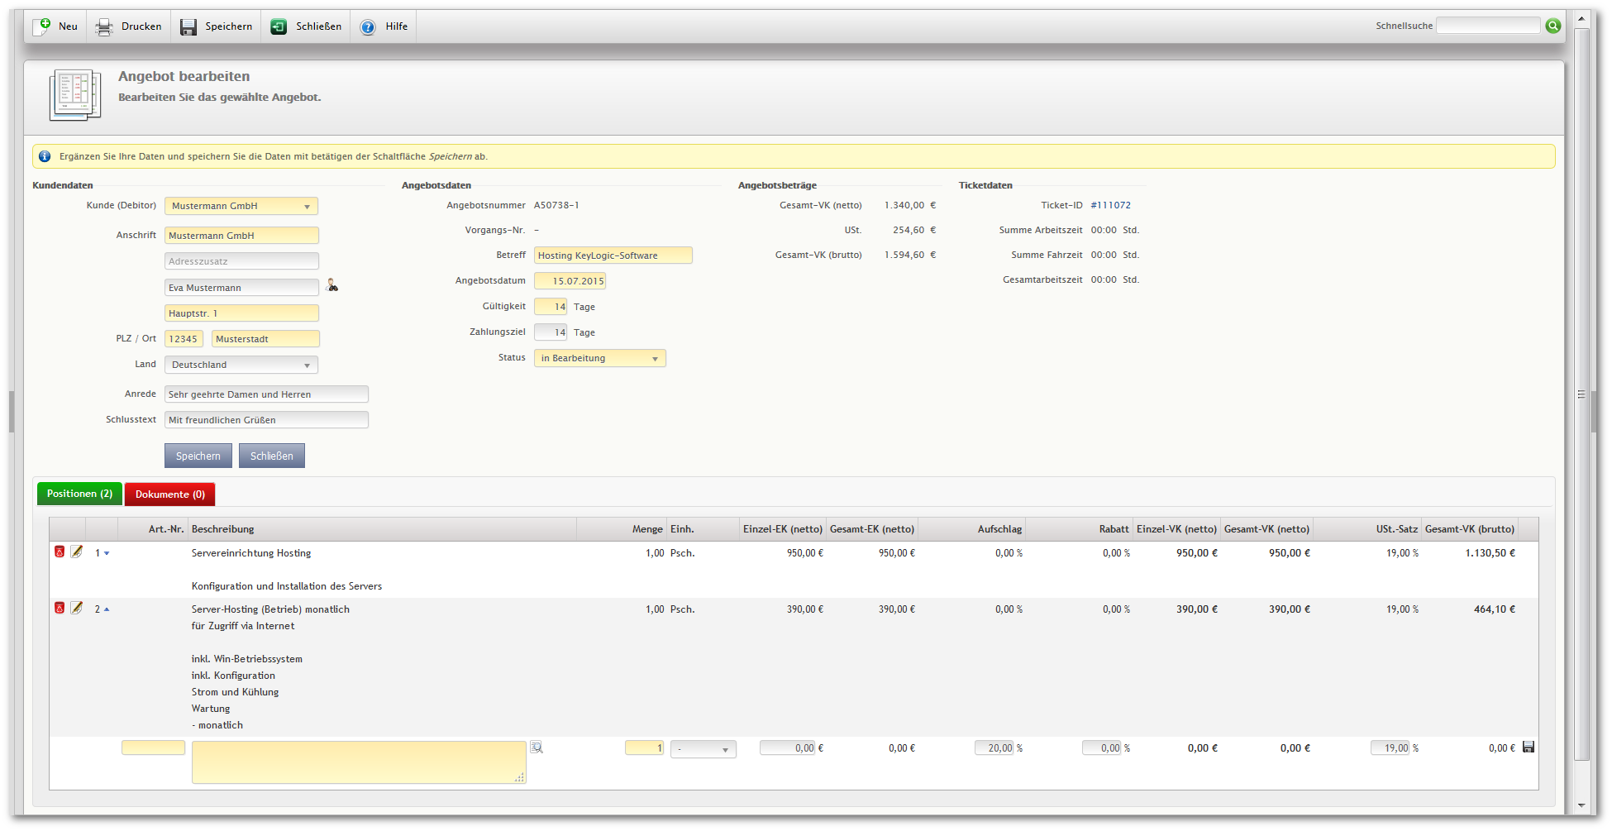Image resolution: width=1612 pixels, height=831 pixels.
Task: Click the blue Schließen form button
Action: click(272, 456)
